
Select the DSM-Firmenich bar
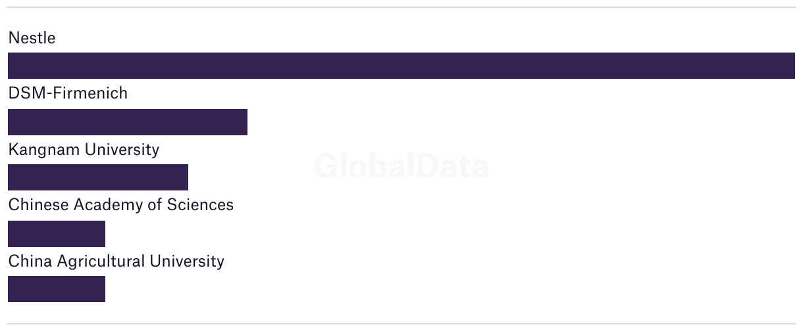pos(128,122)
